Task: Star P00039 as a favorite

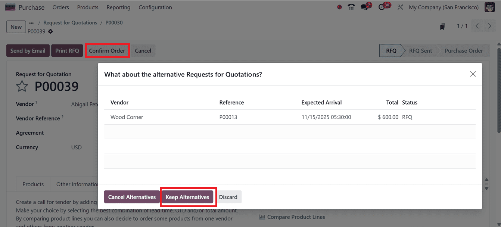Action: point(22,86)
